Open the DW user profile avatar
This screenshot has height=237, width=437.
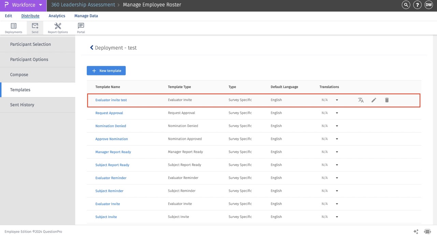click(x=428, y=5)
